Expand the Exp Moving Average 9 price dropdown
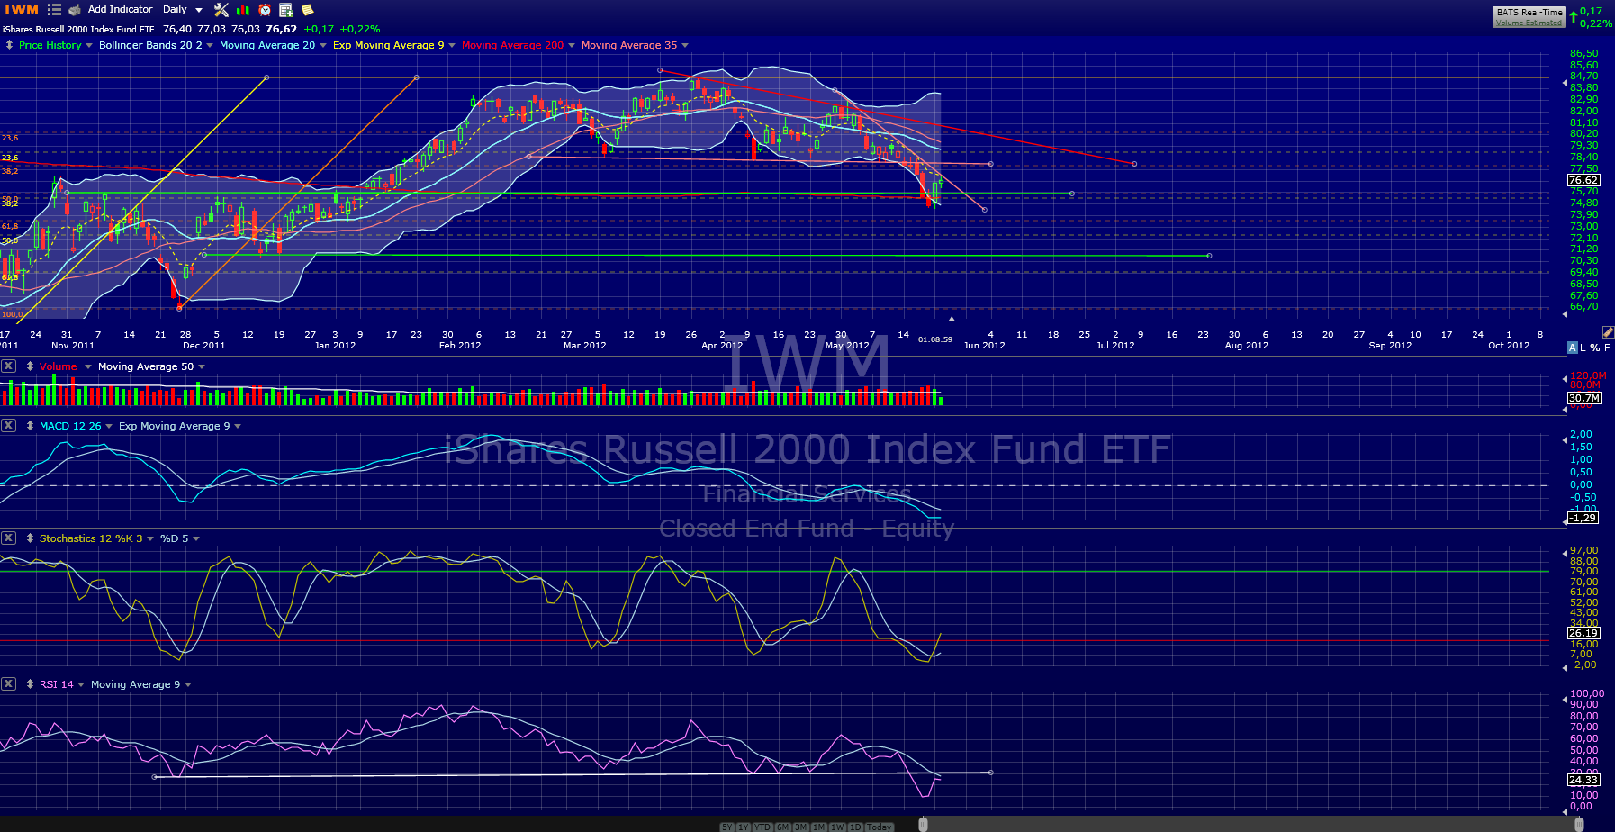The width and height of the screenshot is (1615, 832). tap(452, 45)
